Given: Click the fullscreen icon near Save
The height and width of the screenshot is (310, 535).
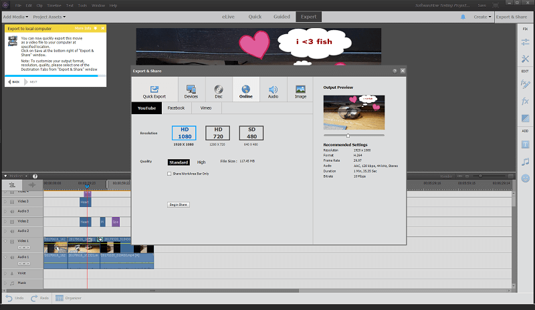Looking at the screenshot, I should 496,5.
